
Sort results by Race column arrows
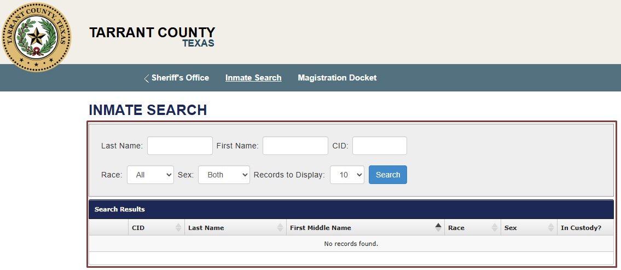tap(495, 228)
